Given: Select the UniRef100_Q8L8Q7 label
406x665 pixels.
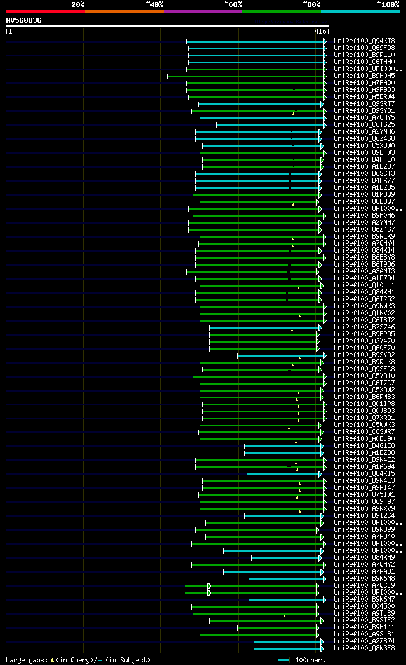Looking at the screenshot, I should [364, 202].
